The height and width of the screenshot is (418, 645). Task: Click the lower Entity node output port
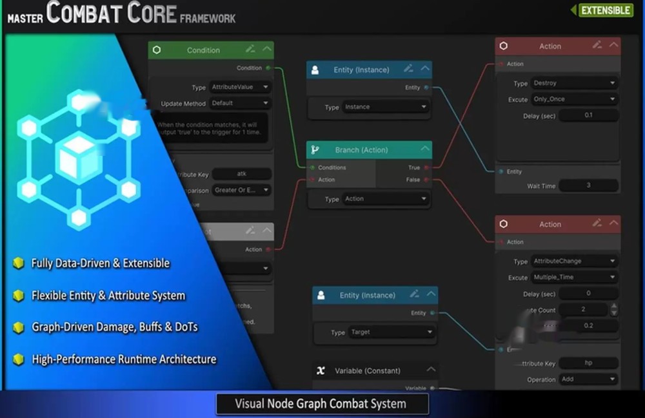[432, 313]
